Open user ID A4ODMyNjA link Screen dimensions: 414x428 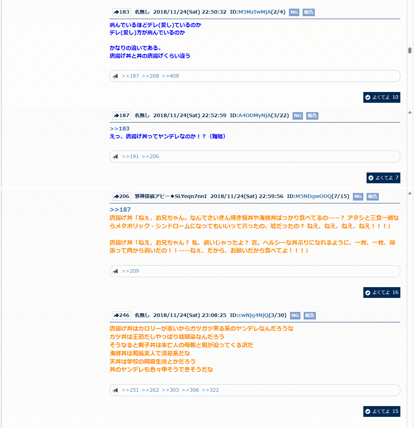coord(254,116)
